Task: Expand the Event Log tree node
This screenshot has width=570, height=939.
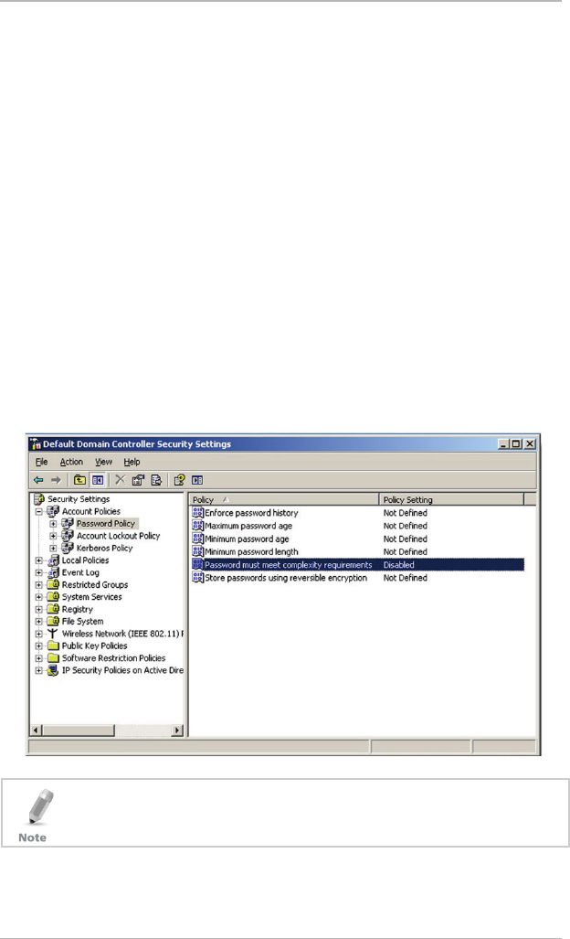Action: coord(39,572)
